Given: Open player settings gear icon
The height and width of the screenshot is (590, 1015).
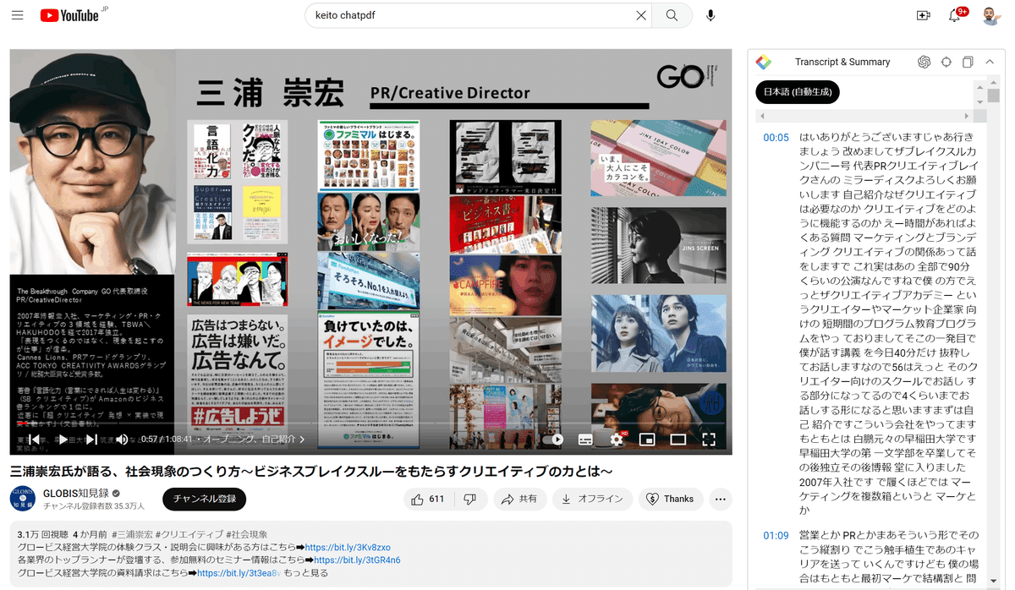Looking at the screenshot, I should pos(617,440).
